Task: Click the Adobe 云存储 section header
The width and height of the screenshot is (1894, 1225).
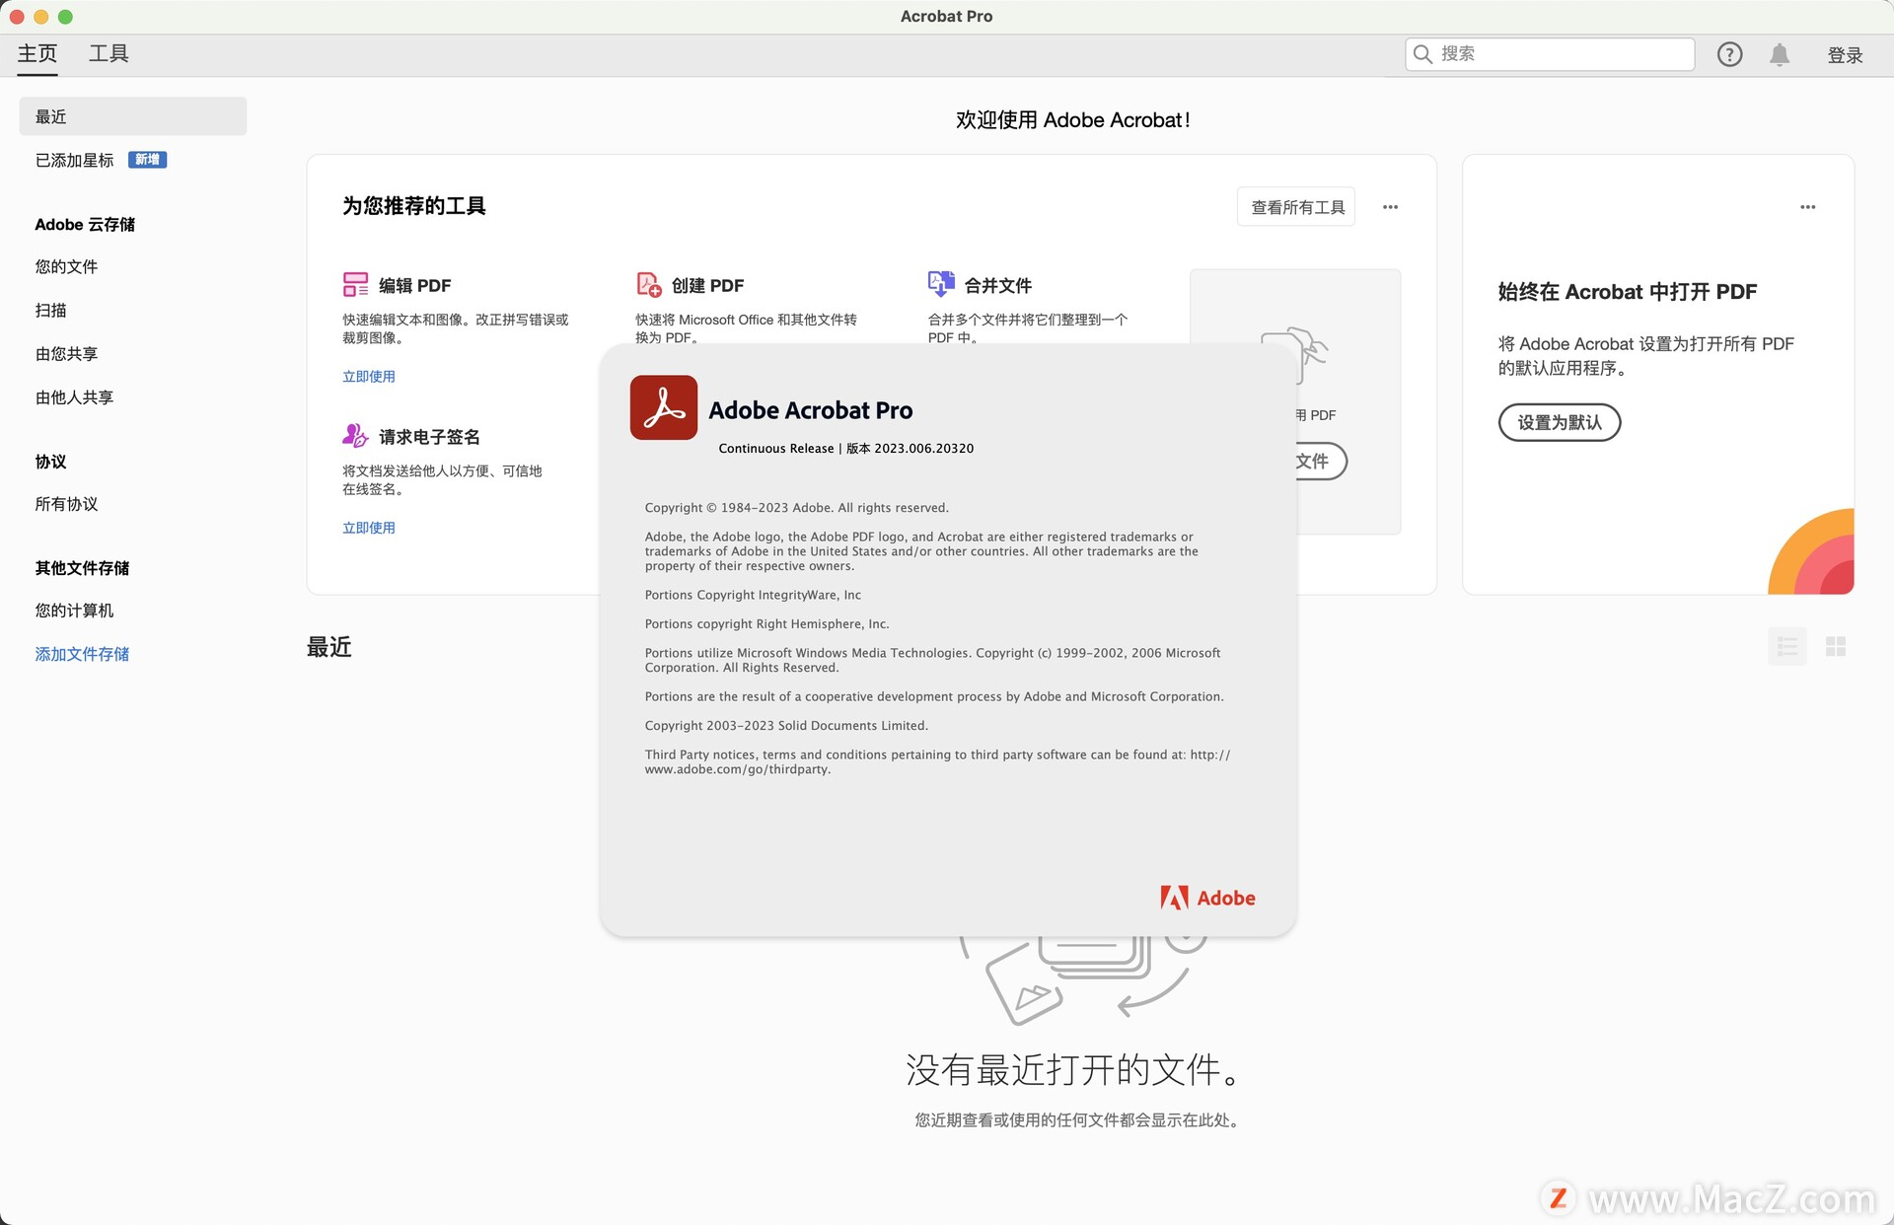Action: [85, 224]
